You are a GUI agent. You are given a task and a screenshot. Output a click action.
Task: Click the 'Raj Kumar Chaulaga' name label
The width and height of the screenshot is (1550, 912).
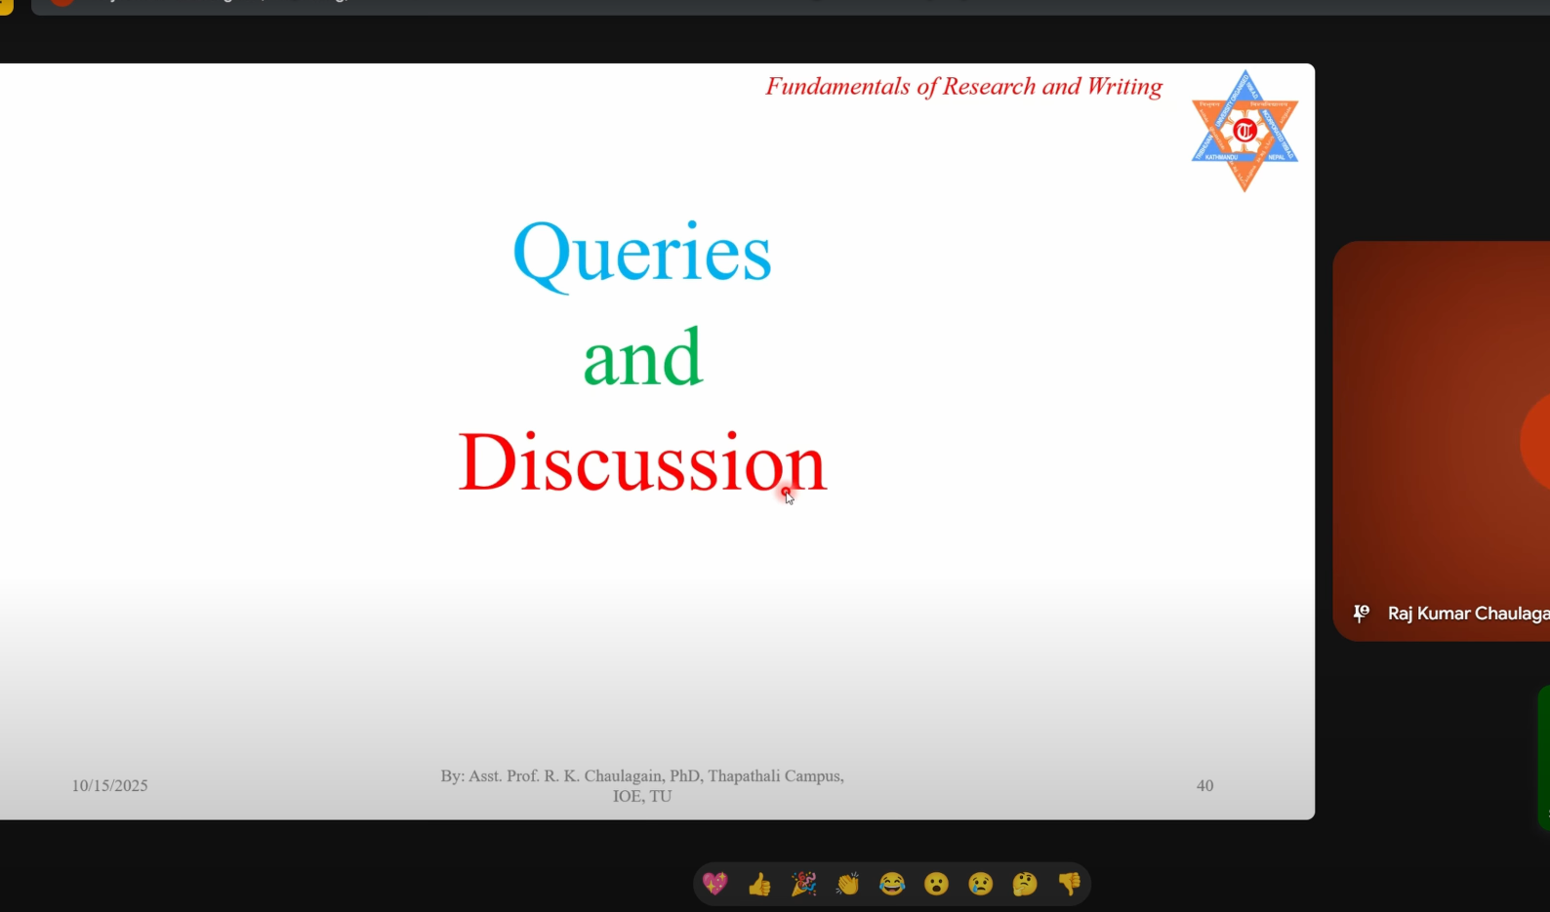tap(1468, 614)
